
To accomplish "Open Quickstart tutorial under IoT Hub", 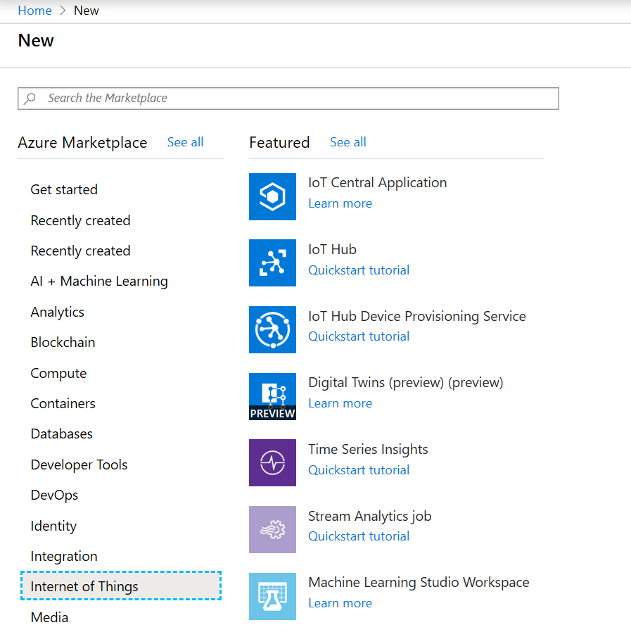I will 359,270.
